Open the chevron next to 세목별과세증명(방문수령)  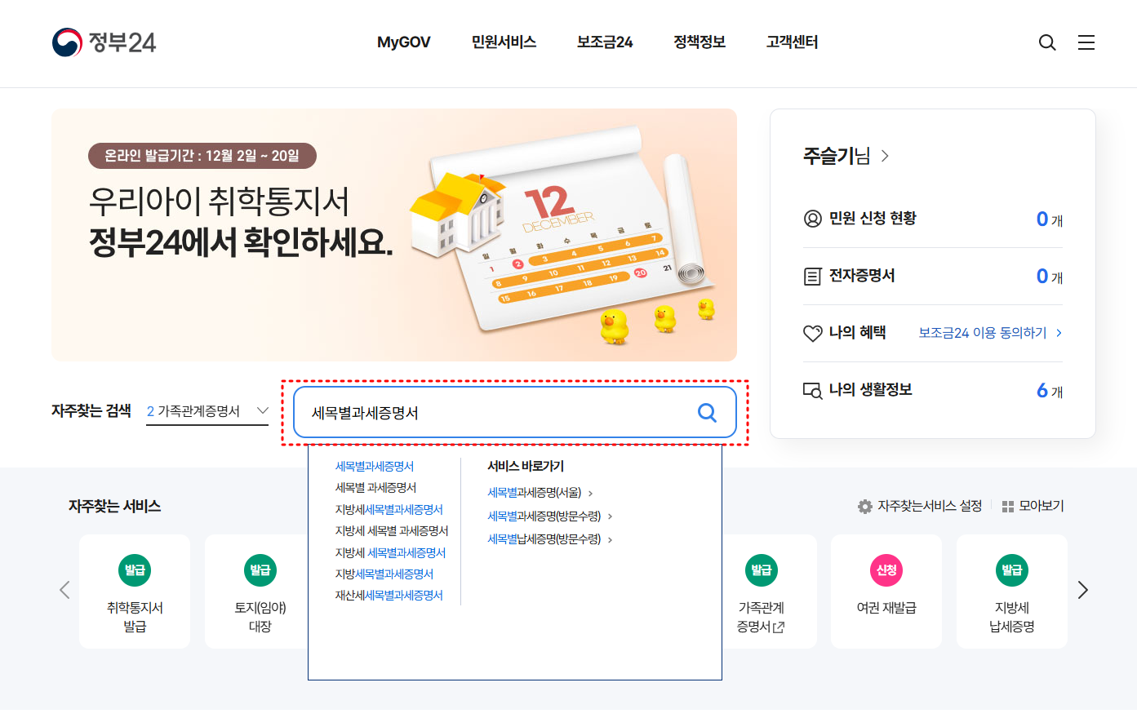pos(610,516)
